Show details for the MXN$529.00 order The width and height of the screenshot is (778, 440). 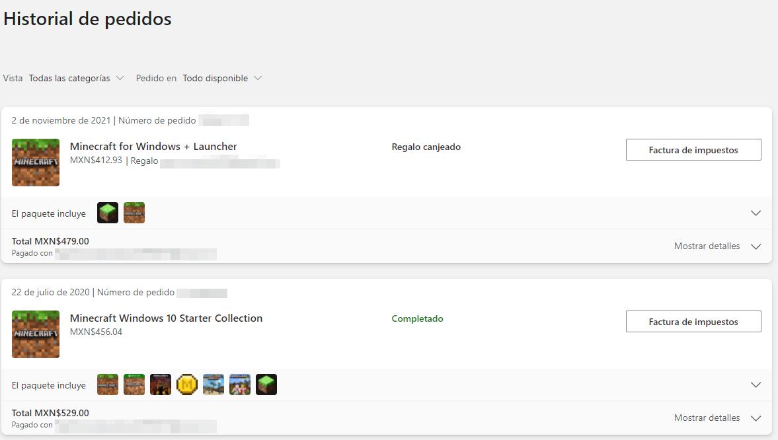point(717,418)
